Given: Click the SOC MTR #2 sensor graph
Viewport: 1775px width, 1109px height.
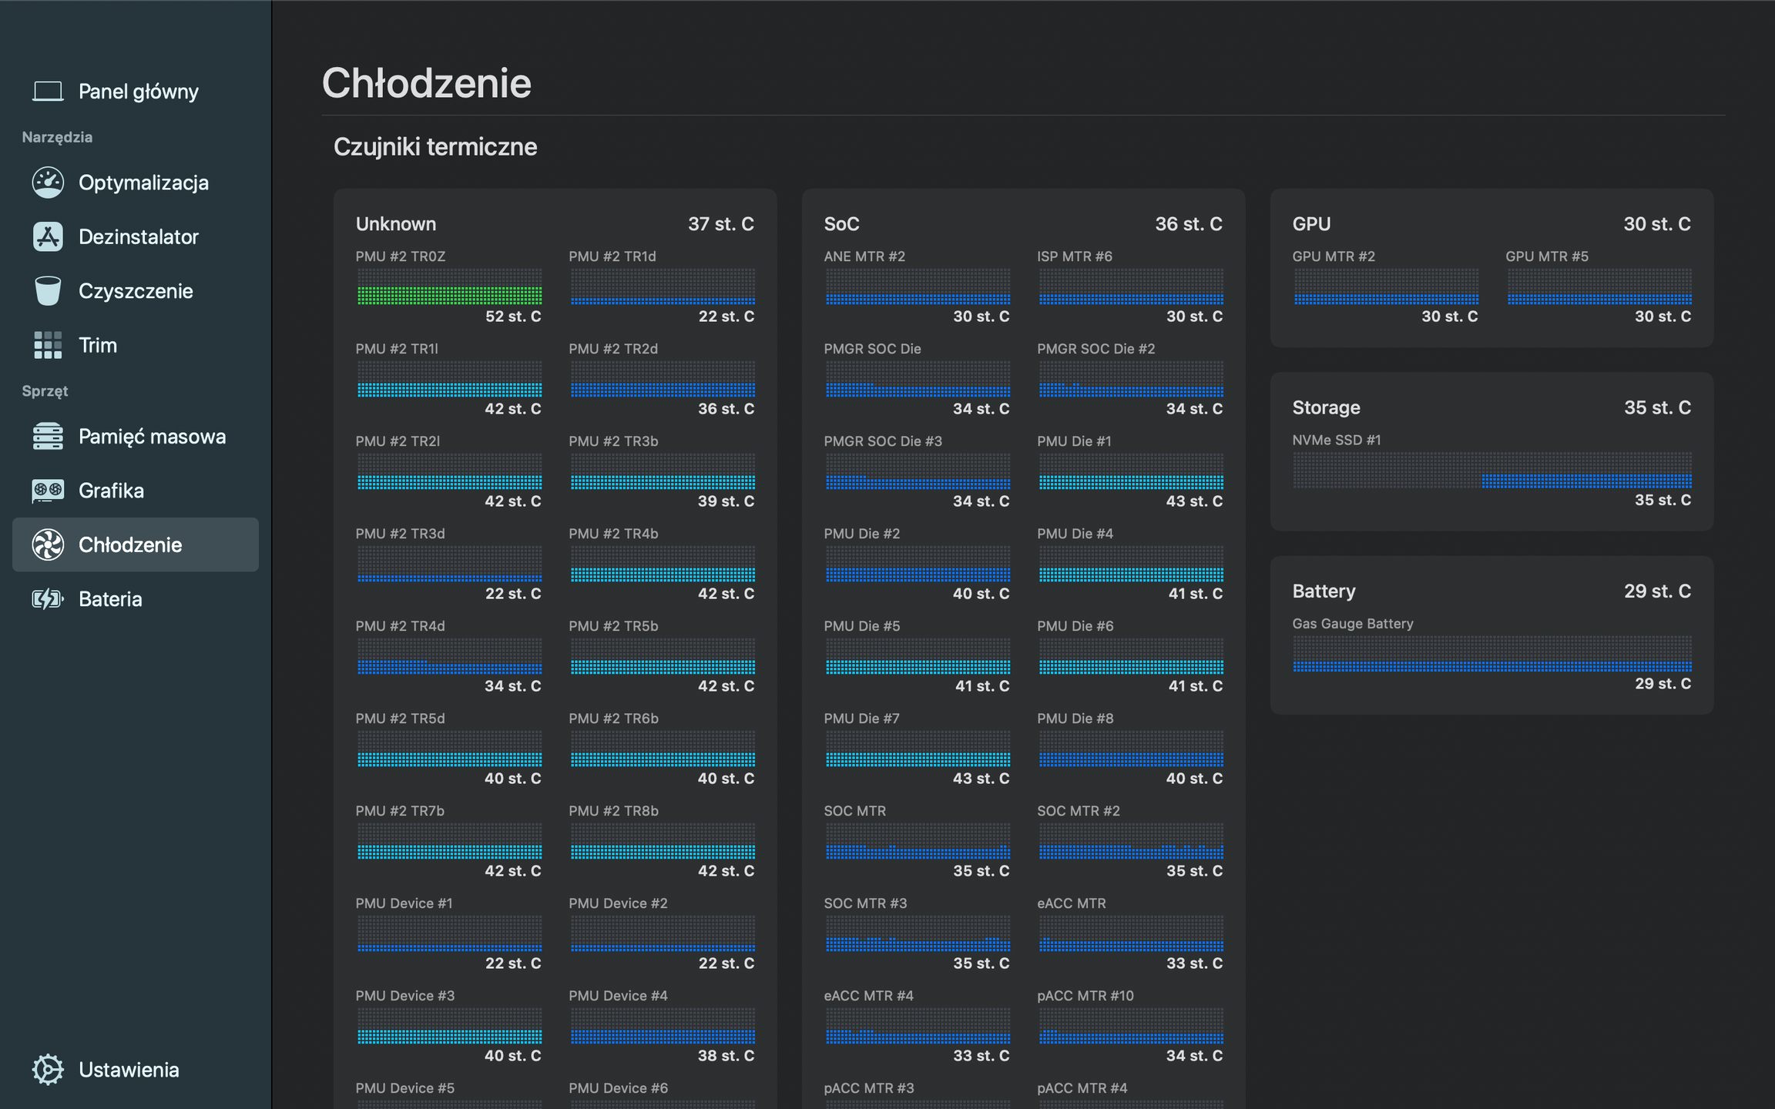Looking at the screenshot, I should [x=1131, y=841].
